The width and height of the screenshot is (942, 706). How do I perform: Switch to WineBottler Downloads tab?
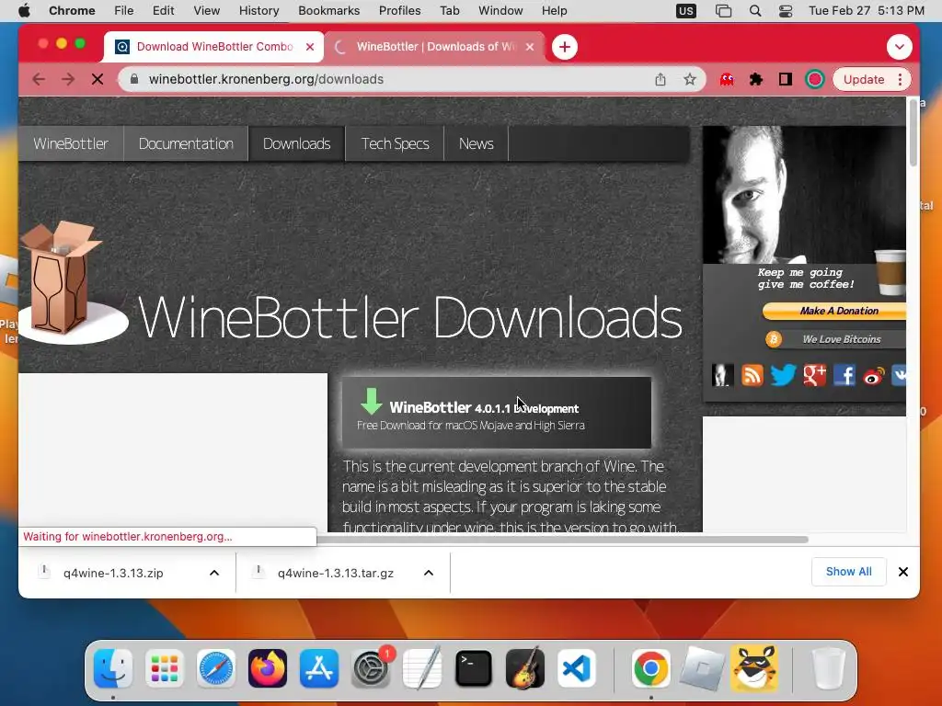(x=434, y=47)
